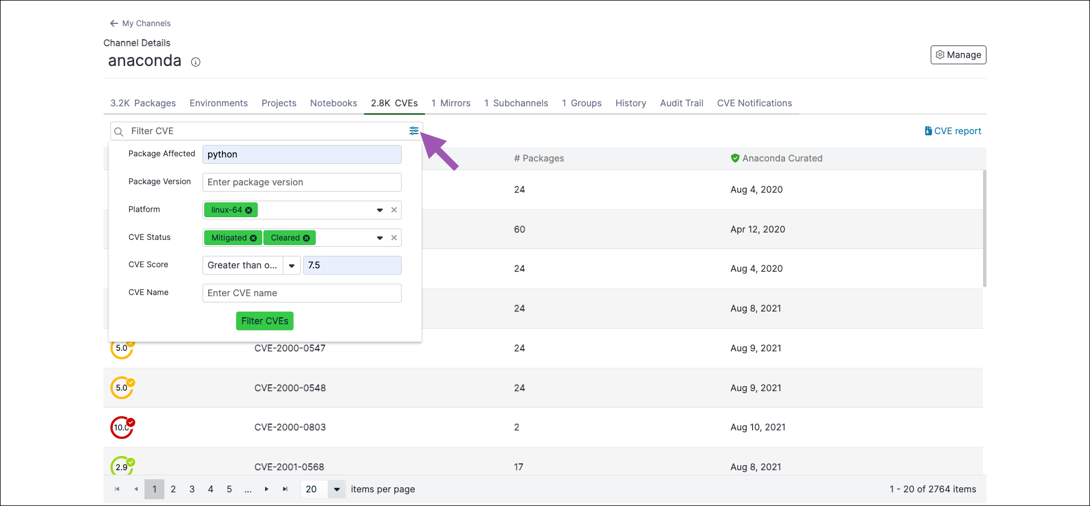1090x506 pixels.
Task: Click the Manage button
Action: 959,55
